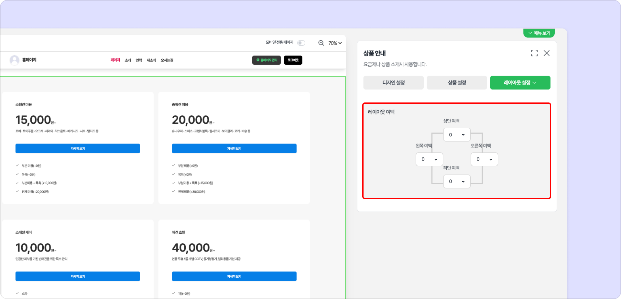Image resolution: width=621 pixels, height=299 pixels.
Task: Click the 부분미용 + 목욕 (+10,000원) item
Action: click(x=39, y=183)
